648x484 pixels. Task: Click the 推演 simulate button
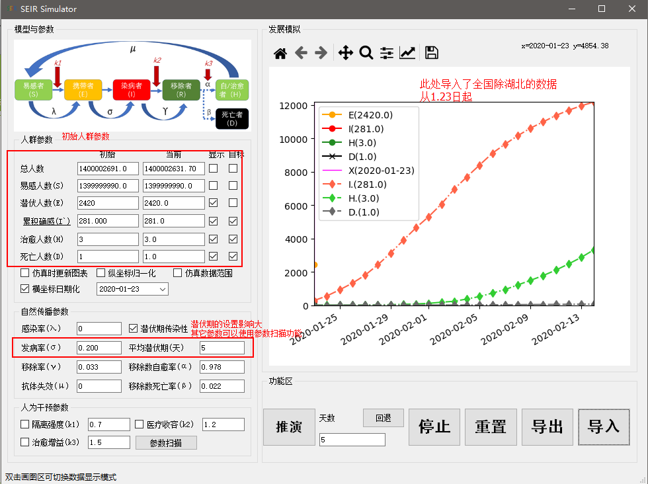coord(289,427)
